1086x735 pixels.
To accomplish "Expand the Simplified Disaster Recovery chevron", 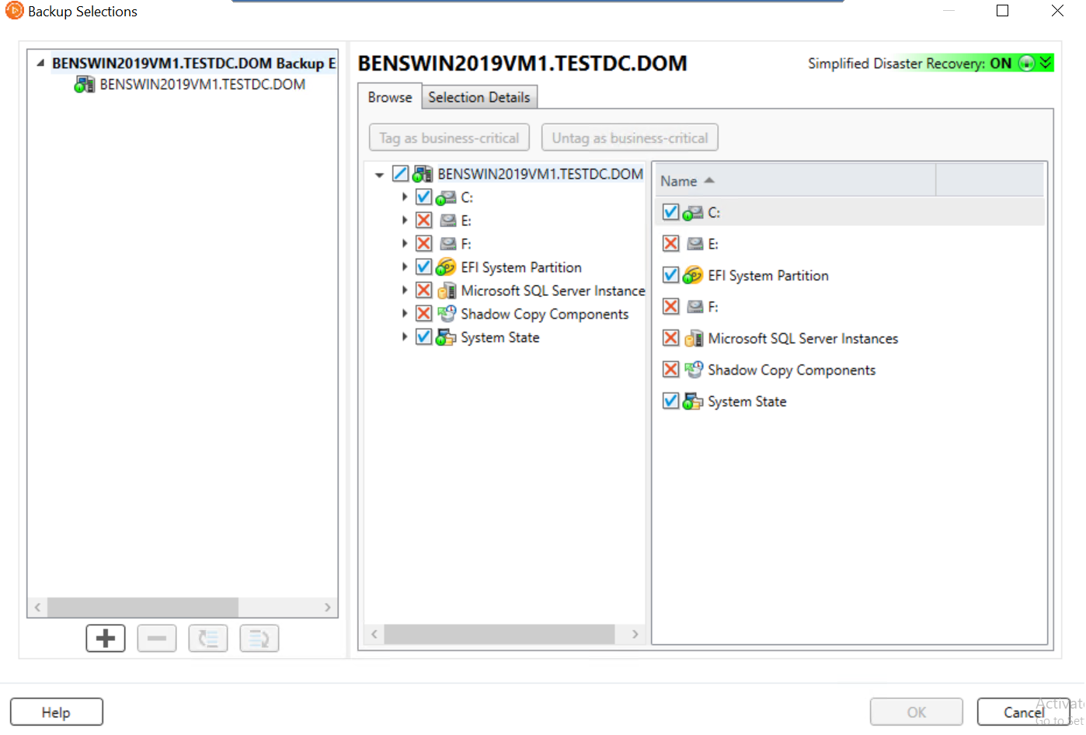I will (1046, 62).
